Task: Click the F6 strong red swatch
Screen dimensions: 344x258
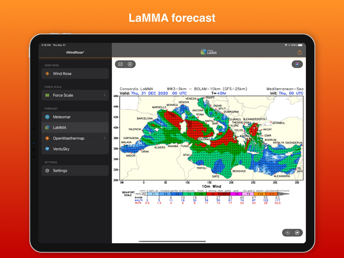Action: coord(212,194)
